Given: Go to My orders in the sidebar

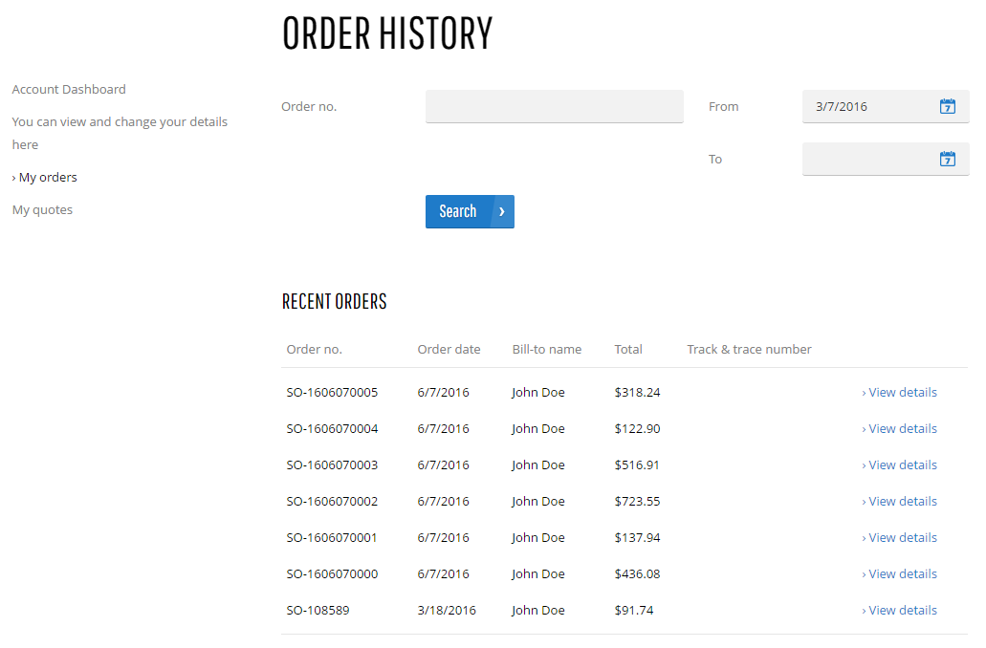Looking at the screenshot, I should 45,177.
